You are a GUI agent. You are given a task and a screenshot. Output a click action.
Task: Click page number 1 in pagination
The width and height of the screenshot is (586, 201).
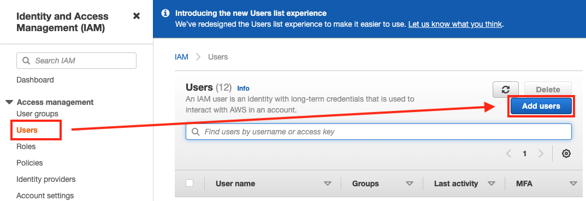[x=525, y=153]
